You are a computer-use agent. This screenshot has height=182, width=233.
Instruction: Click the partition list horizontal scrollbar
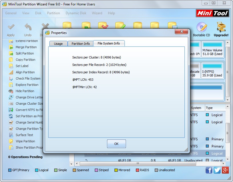(138, 163)
